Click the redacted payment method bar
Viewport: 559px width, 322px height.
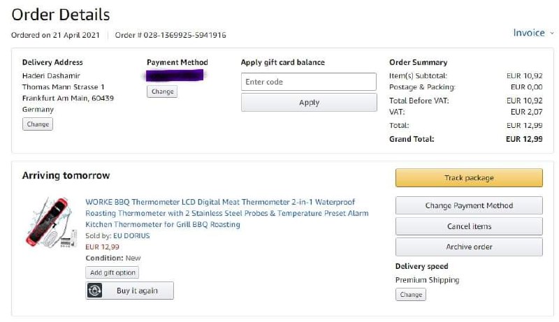point(174,74)
